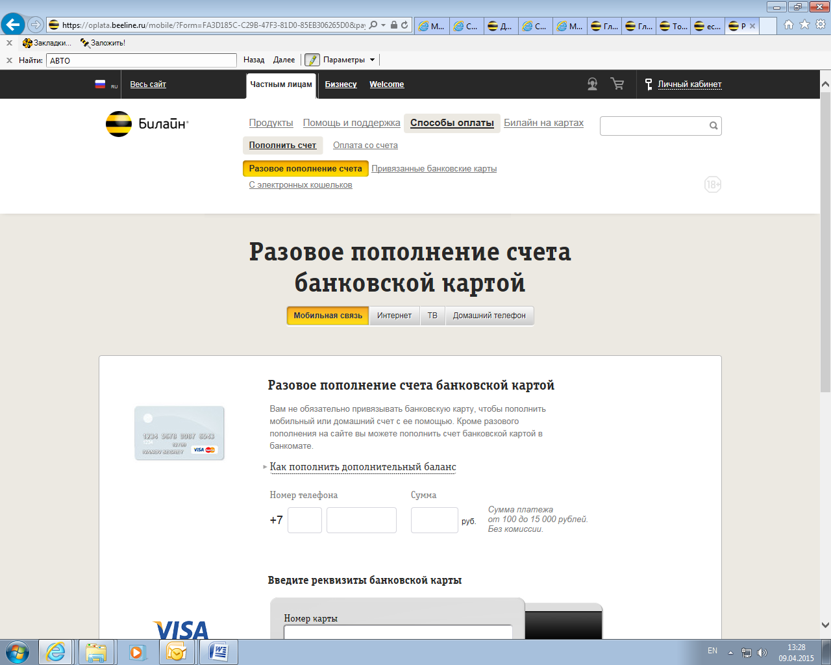The width and height of the screenshot is (831, 665).
Task: Select the 'Мобильная связь' tab
Action: click(x=328, y=316)
